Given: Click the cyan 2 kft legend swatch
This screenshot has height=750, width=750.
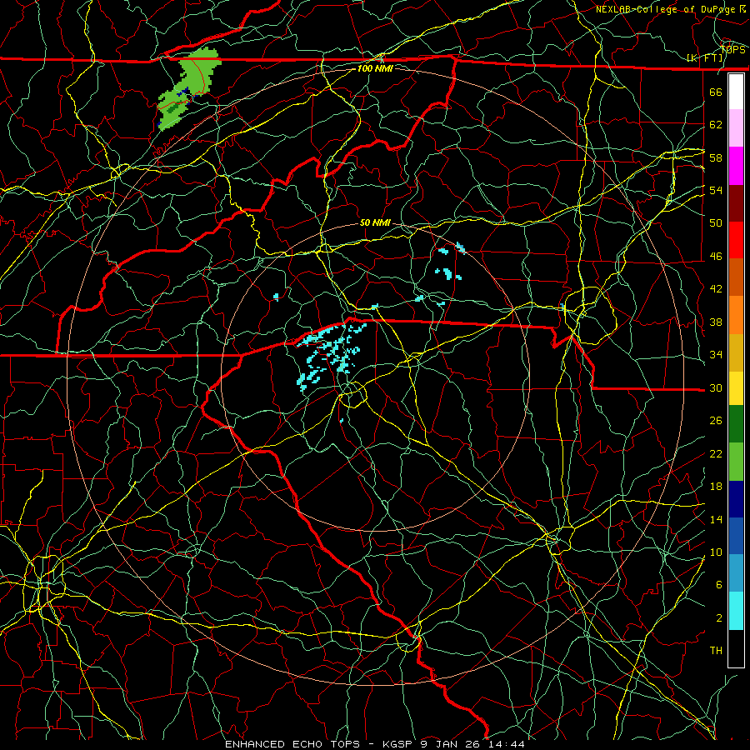Looking at the screenshot, I should point(736,611).
